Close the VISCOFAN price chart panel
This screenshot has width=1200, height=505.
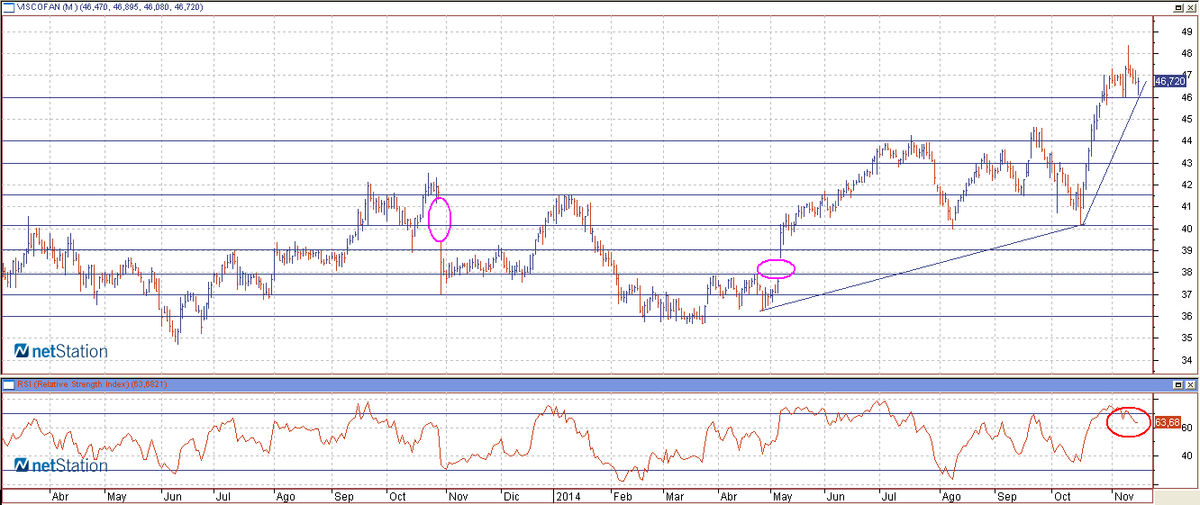(1191, 7)
